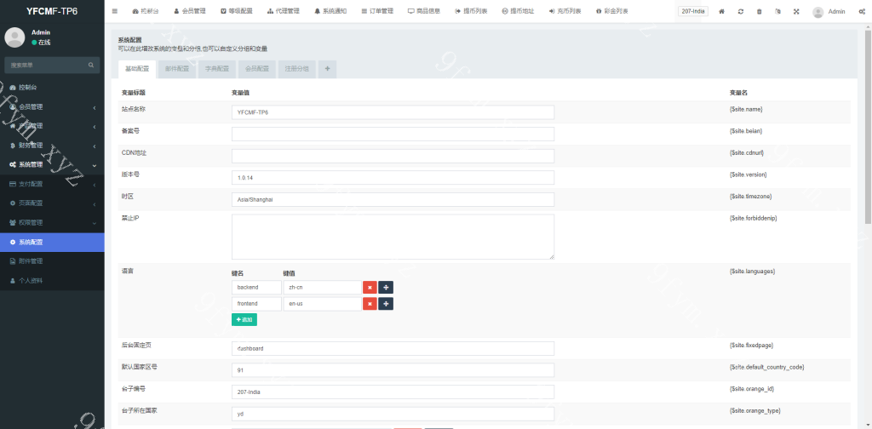The width and height of the screenshot is (872, 429).
Task: Click the key field containing frontend
Action: (x=257, y=304)
